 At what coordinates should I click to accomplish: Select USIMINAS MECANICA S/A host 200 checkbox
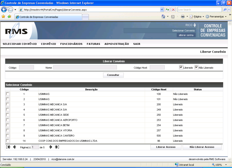(x=7, y=104)
